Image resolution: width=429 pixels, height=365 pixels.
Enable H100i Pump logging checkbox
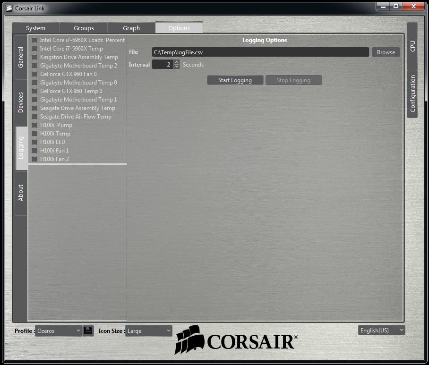pos(34,125)
